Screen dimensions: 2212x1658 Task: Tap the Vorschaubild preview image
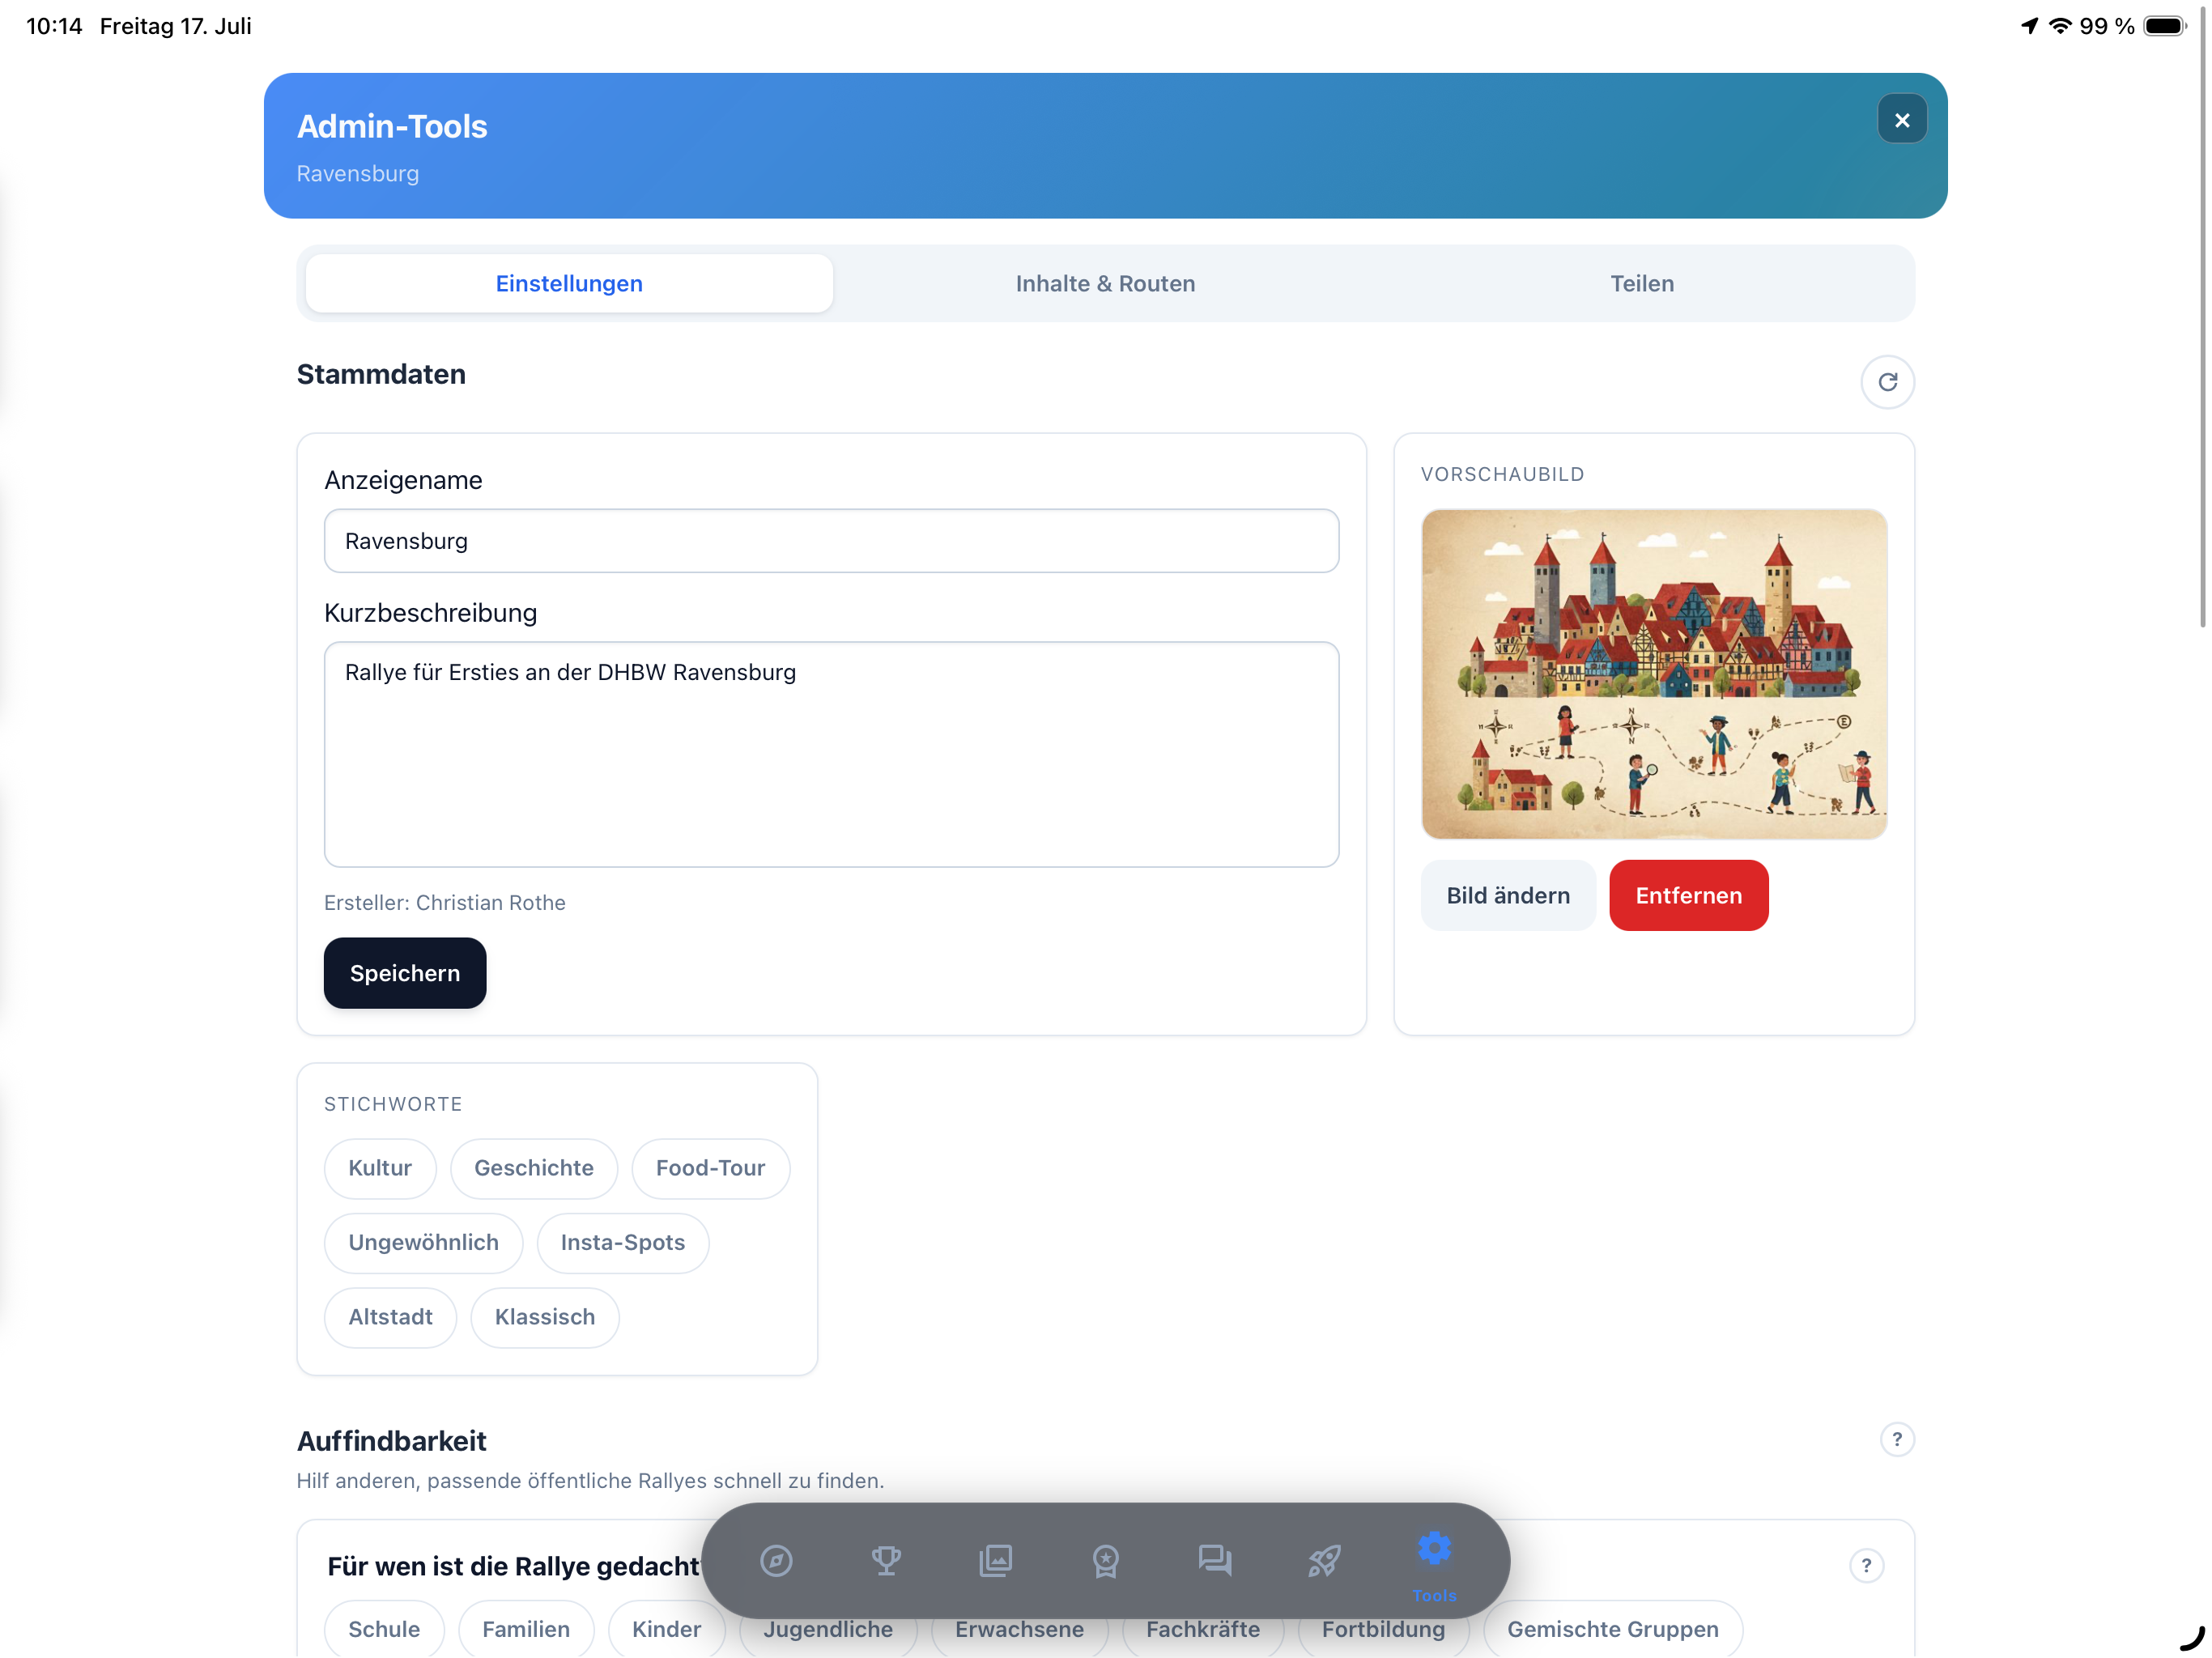click(x=1654, y=674)
